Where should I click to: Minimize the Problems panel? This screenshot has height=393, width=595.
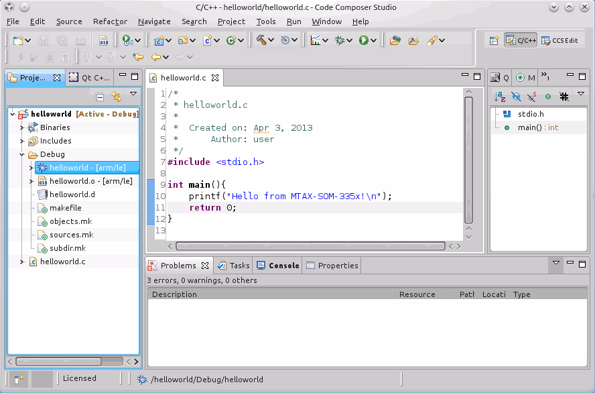(570, 263)
